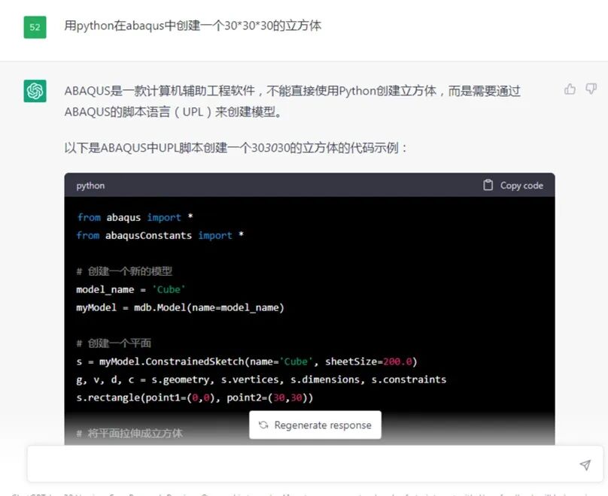Click the thumbs up feedback icon
The image size is (608, 496).
[x=570, y=89]
